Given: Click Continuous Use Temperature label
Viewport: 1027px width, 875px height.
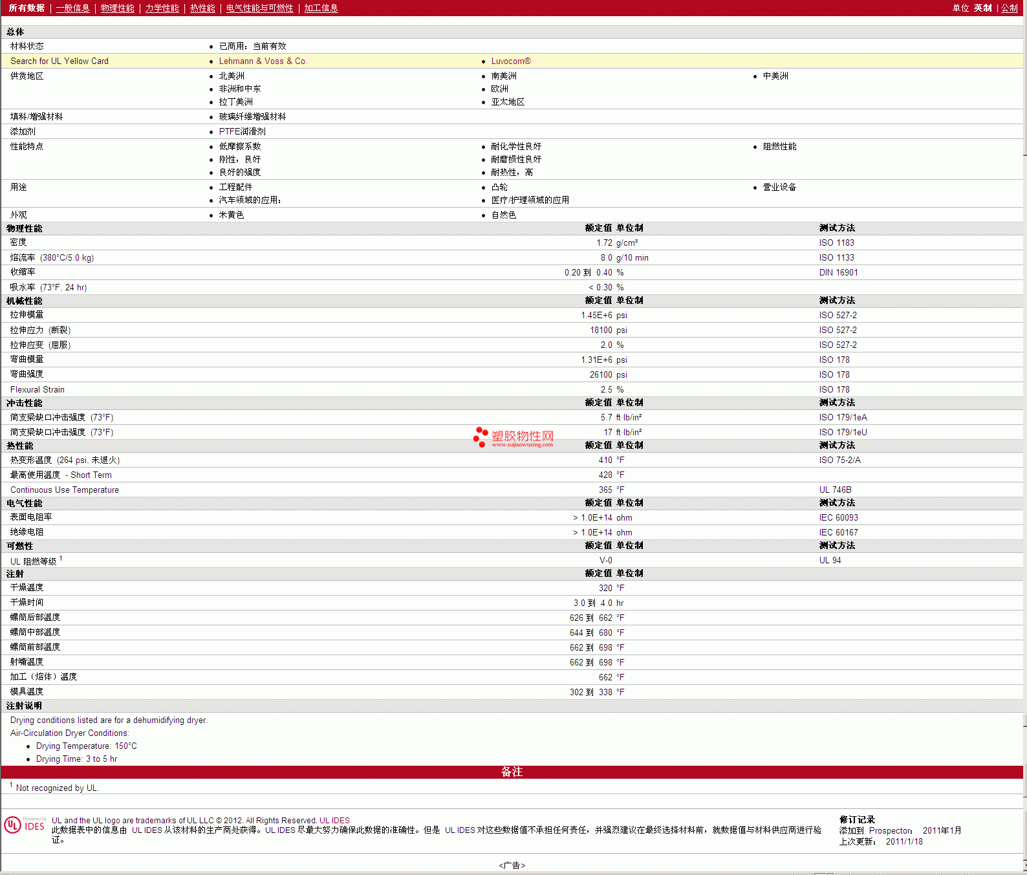Looking at the screenshot, I should coord(65,490).
